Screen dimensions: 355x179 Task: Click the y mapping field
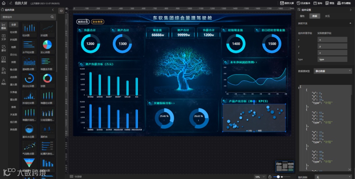pyautogui.click(x=332, y=46)
